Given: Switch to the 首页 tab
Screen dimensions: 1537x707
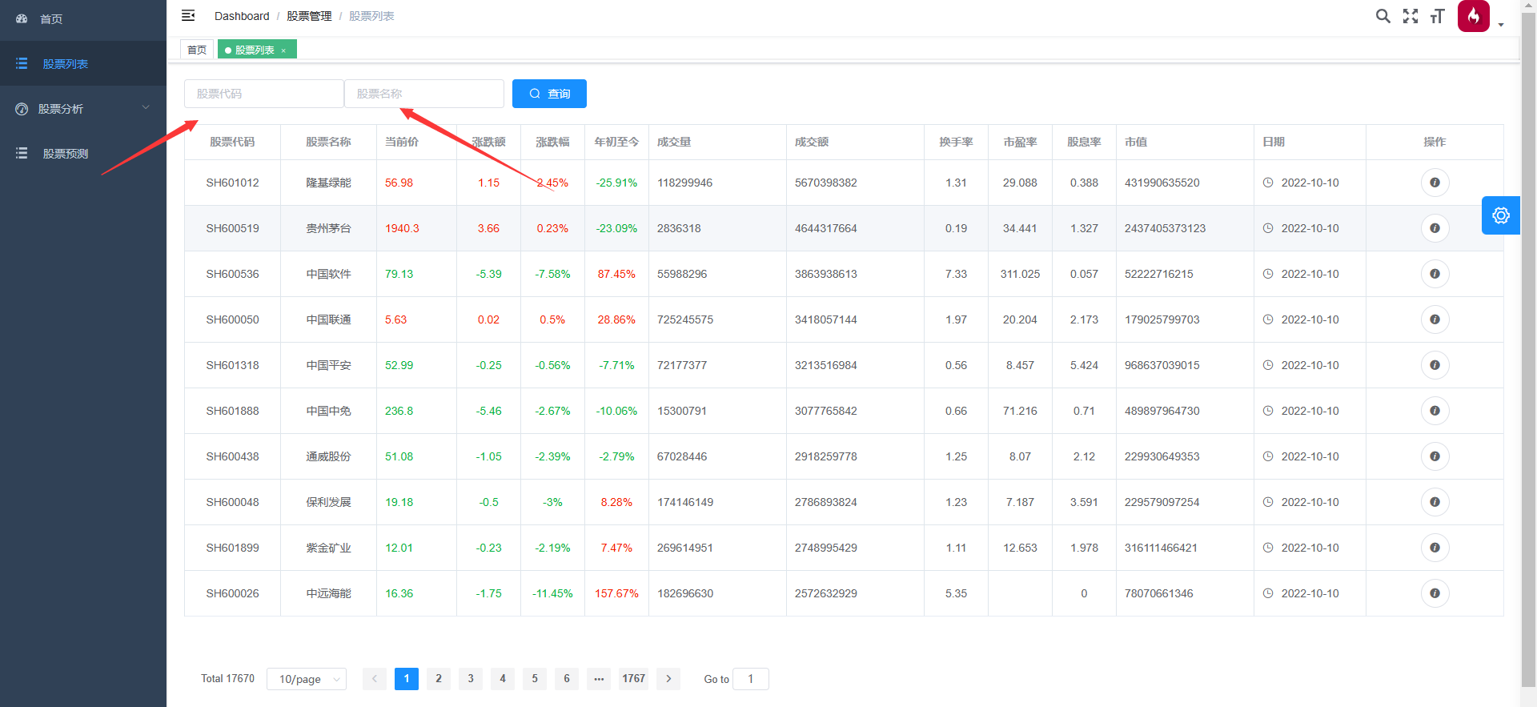Looking at the screenshot, I should click(x=197, y=50).
